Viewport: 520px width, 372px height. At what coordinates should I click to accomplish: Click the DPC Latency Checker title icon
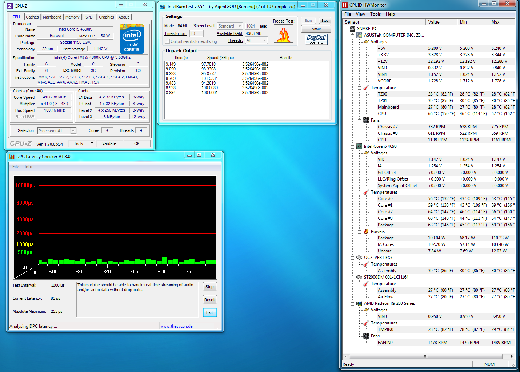(12, 157)
